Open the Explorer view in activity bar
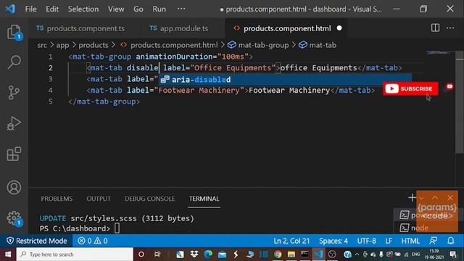464x261 pixels. click(14, 32)
